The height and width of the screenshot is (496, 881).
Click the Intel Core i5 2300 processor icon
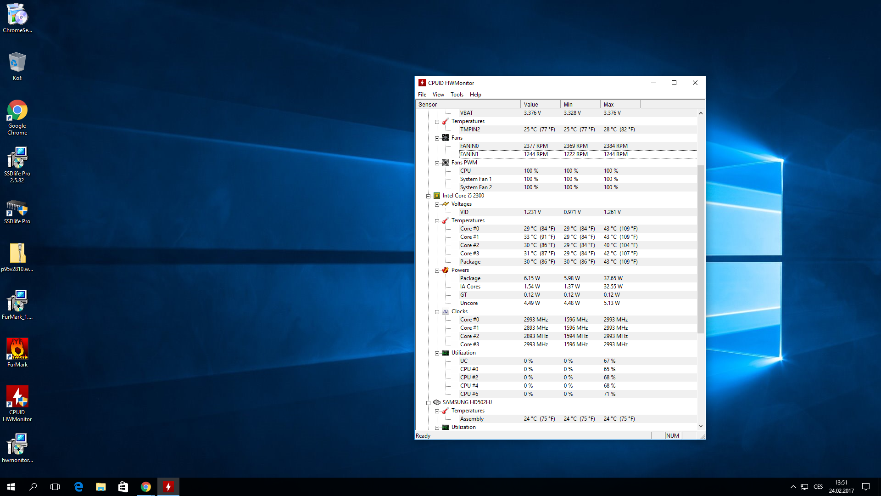click(x=437, y=196)
